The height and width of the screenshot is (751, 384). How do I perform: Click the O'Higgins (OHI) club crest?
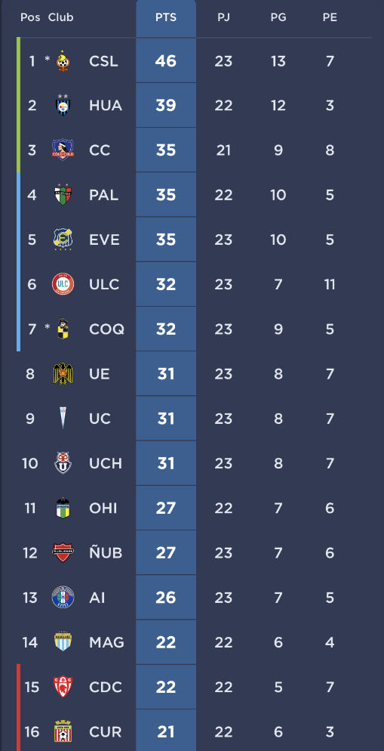click(x=63, y=508)
